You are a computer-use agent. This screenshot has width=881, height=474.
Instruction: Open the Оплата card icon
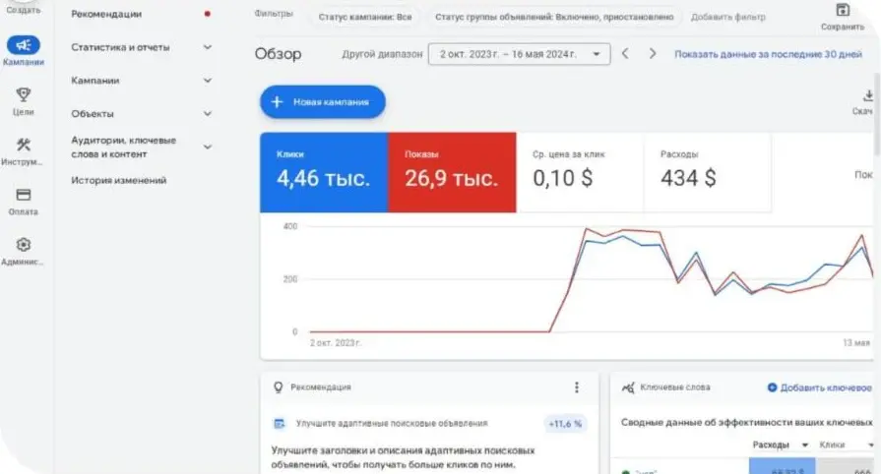click(23, 195)
